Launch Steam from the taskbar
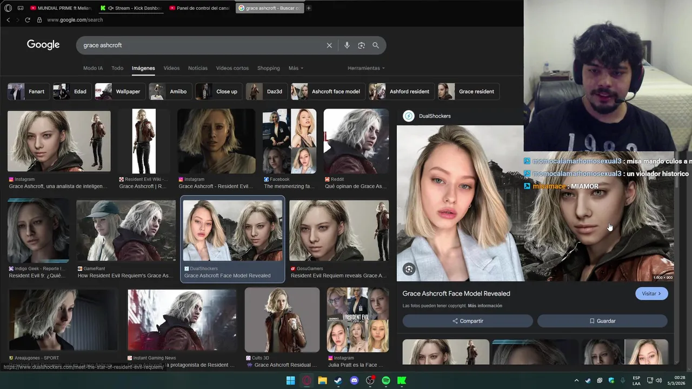 [x=338, y=380]
